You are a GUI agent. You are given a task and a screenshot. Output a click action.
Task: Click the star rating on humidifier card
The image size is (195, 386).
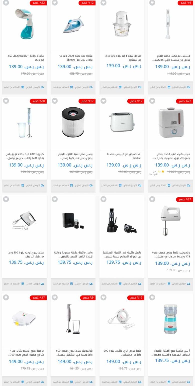[163, 172]
